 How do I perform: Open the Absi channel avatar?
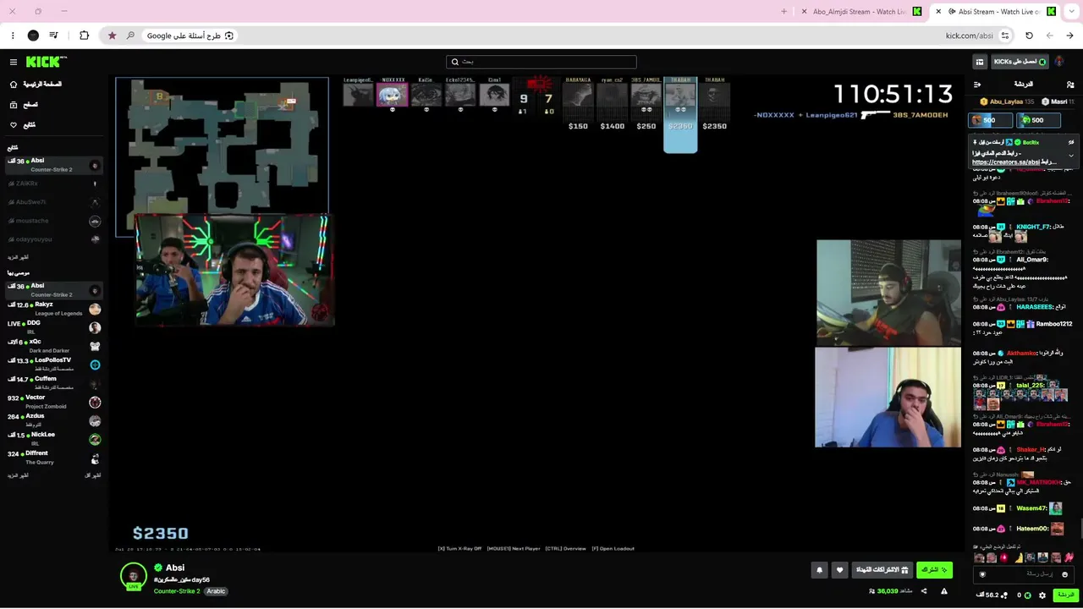[x=133, y=575]
